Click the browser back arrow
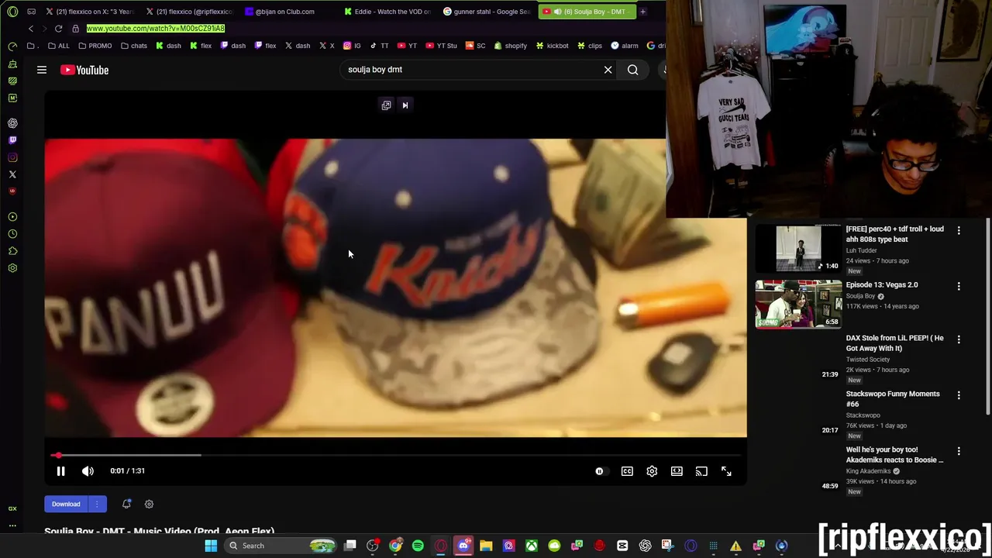 tap(31, 29)
